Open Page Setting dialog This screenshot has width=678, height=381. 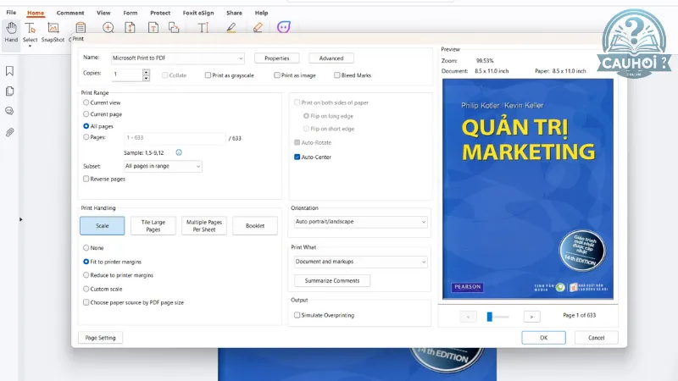pyautogui.click(x=100, y=338)
